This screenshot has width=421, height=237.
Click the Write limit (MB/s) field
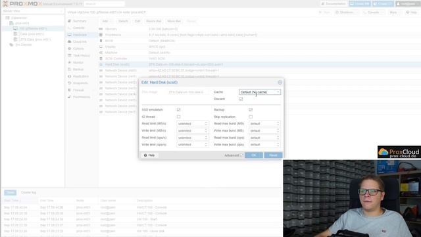click(x=192, y=130)
